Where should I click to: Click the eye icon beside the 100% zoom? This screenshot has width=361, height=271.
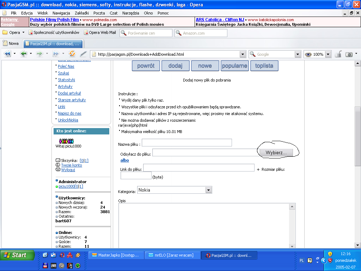tap(308, 54)
